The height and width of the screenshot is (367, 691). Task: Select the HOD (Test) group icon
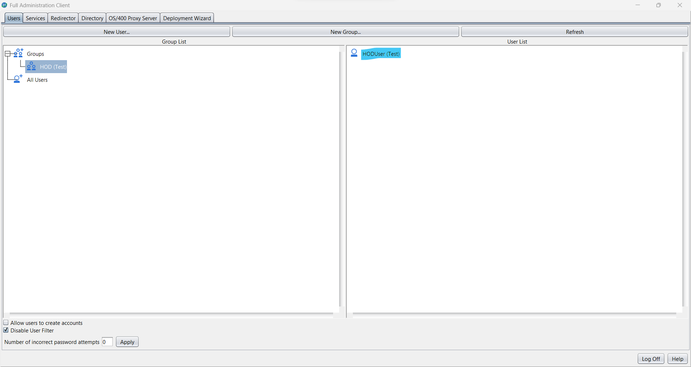[x=31, y=66]
